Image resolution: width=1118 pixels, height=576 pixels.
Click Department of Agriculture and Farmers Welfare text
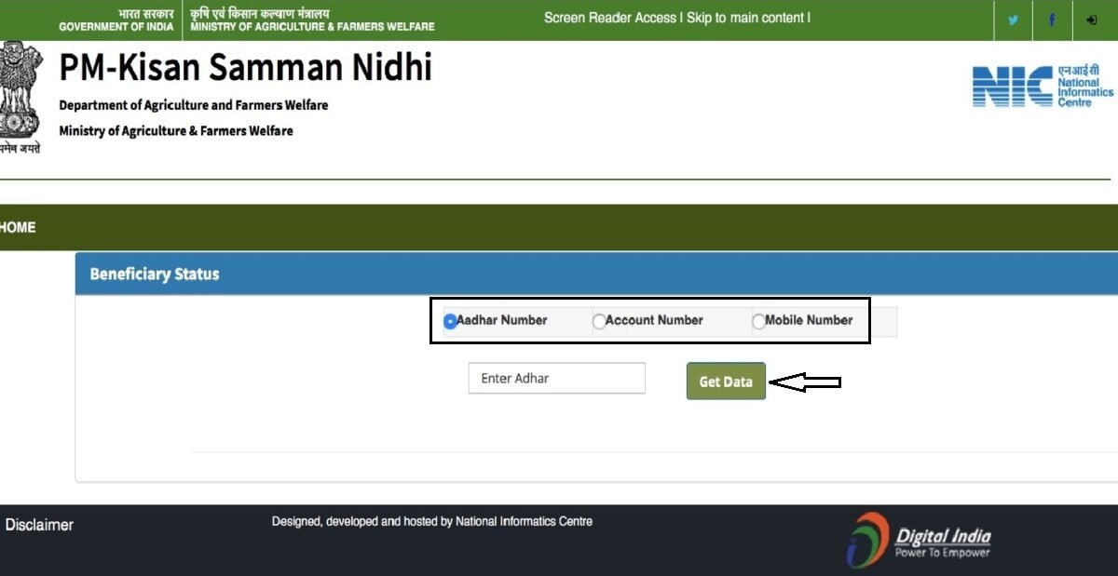point(194,105)
